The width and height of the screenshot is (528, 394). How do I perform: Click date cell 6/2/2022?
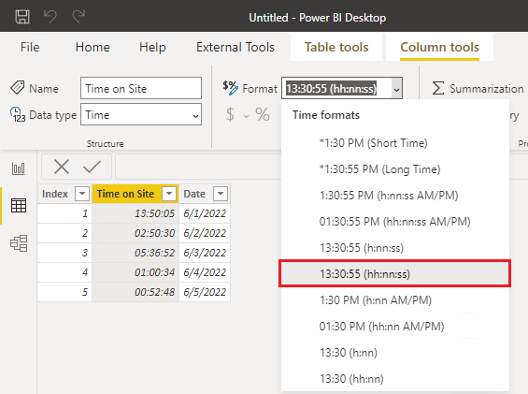[205, 233]
